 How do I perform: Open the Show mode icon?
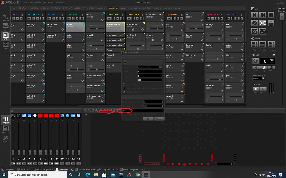point(5,45)
